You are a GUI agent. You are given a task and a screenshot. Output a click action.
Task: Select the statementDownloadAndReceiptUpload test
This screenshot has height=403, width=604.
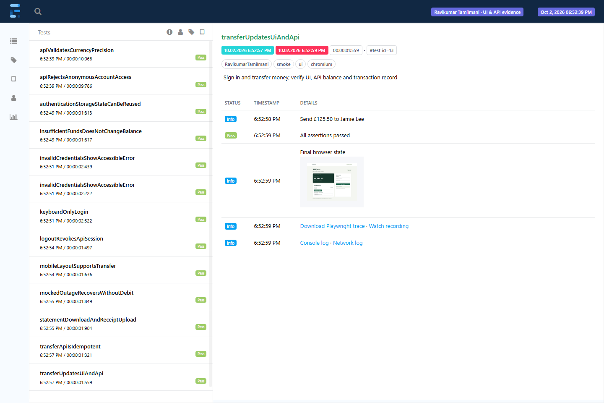(x=121, y=324)
